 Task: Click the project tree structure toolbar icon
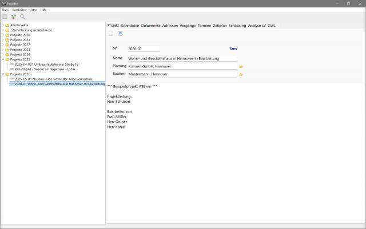[13, 17]
